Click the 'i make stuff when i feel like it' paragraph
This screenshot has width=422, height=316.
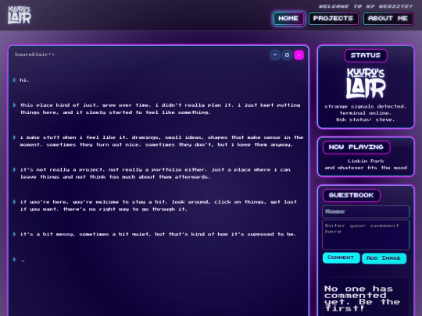(162, 140)
